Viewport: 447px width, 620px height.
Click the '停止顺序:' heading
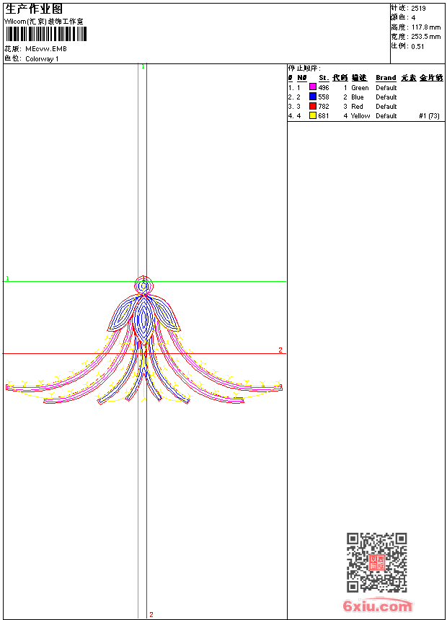point(304,68)
